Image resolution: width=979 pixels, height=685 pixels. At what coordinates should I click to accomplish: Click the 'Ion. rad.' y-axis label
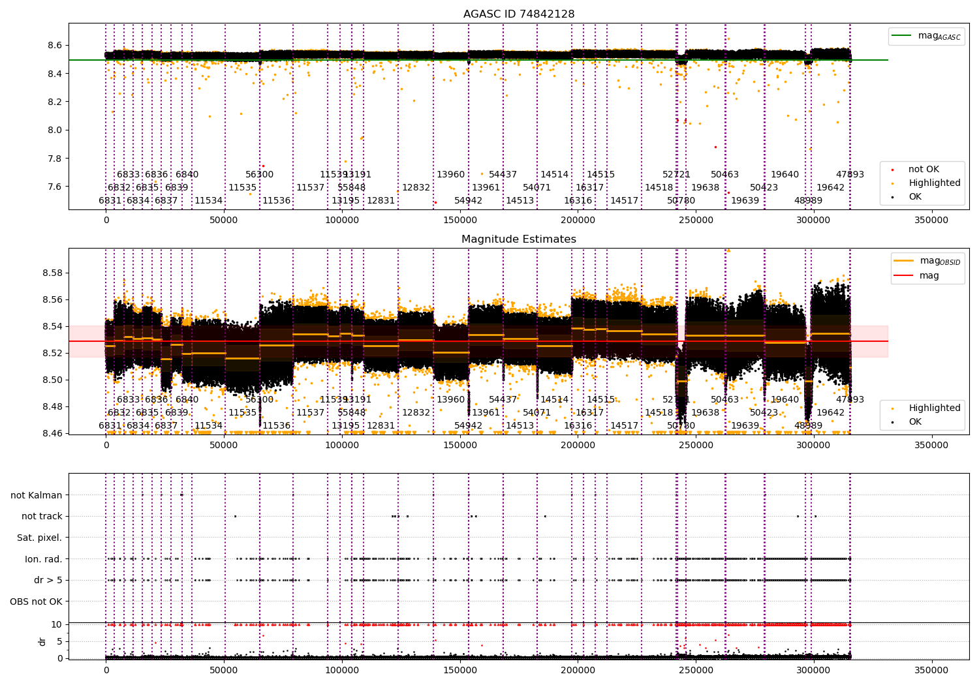(44, 559)
